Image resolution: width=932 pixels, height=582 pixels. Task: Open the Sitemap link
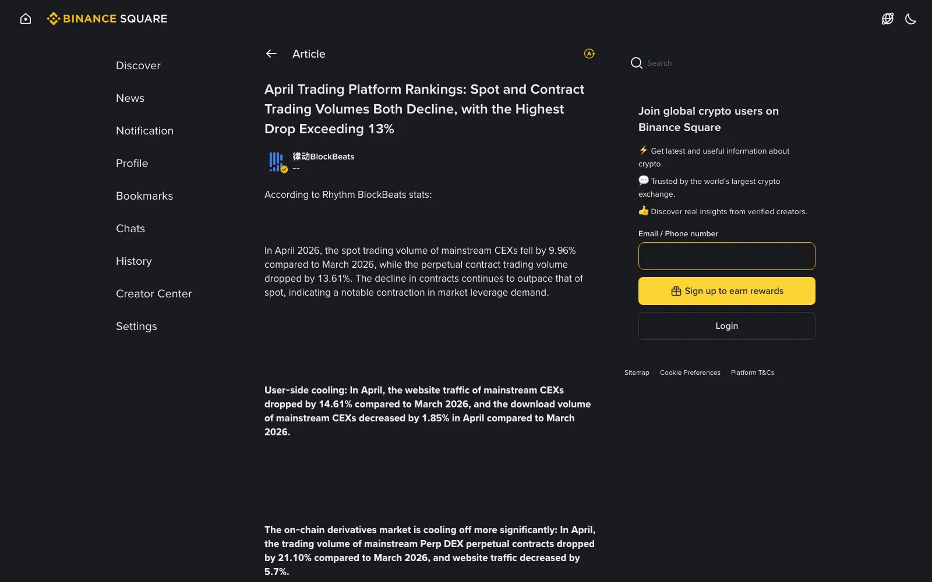637,372
